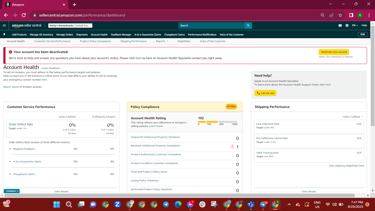The height and width of the screenshot is (211, 375).
Task: Open Received Intellectual Property Complaints
Action: [x=155, y=146]
